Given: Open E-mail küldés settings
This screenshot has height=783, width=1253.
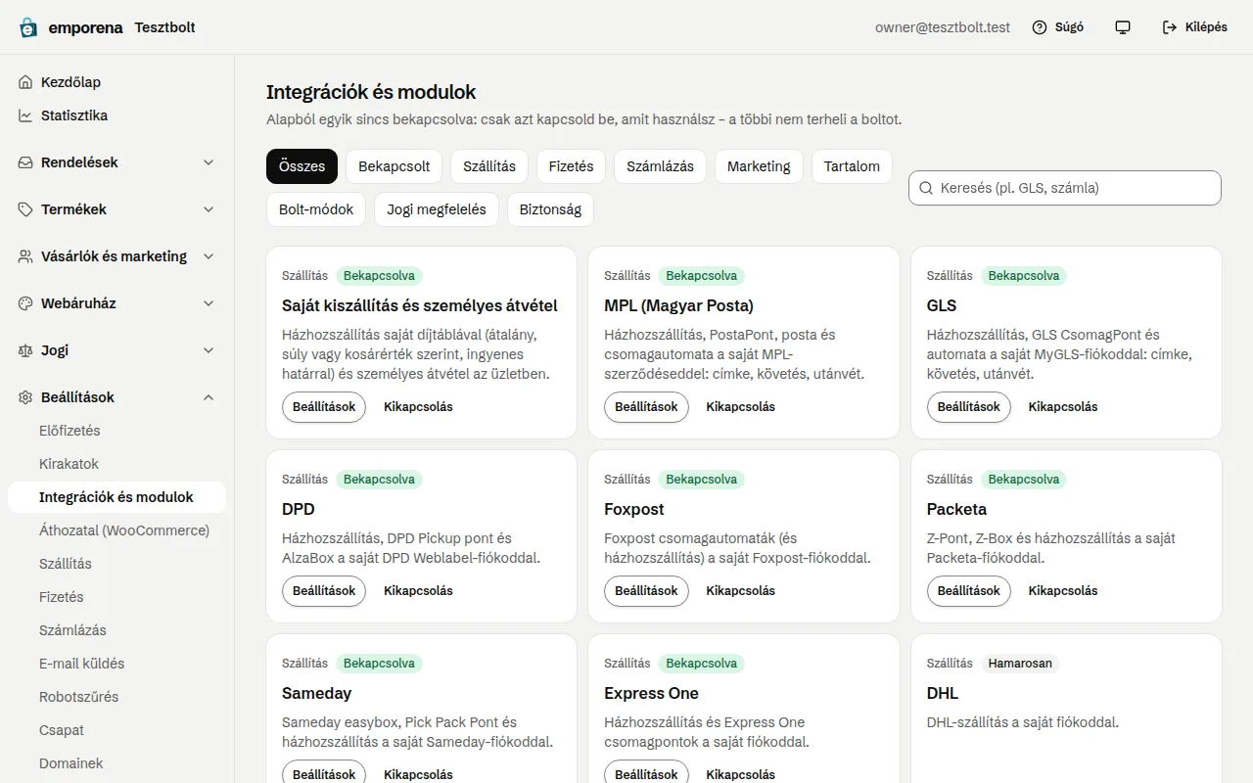Looking at the screenshot, I should (116, 664).
